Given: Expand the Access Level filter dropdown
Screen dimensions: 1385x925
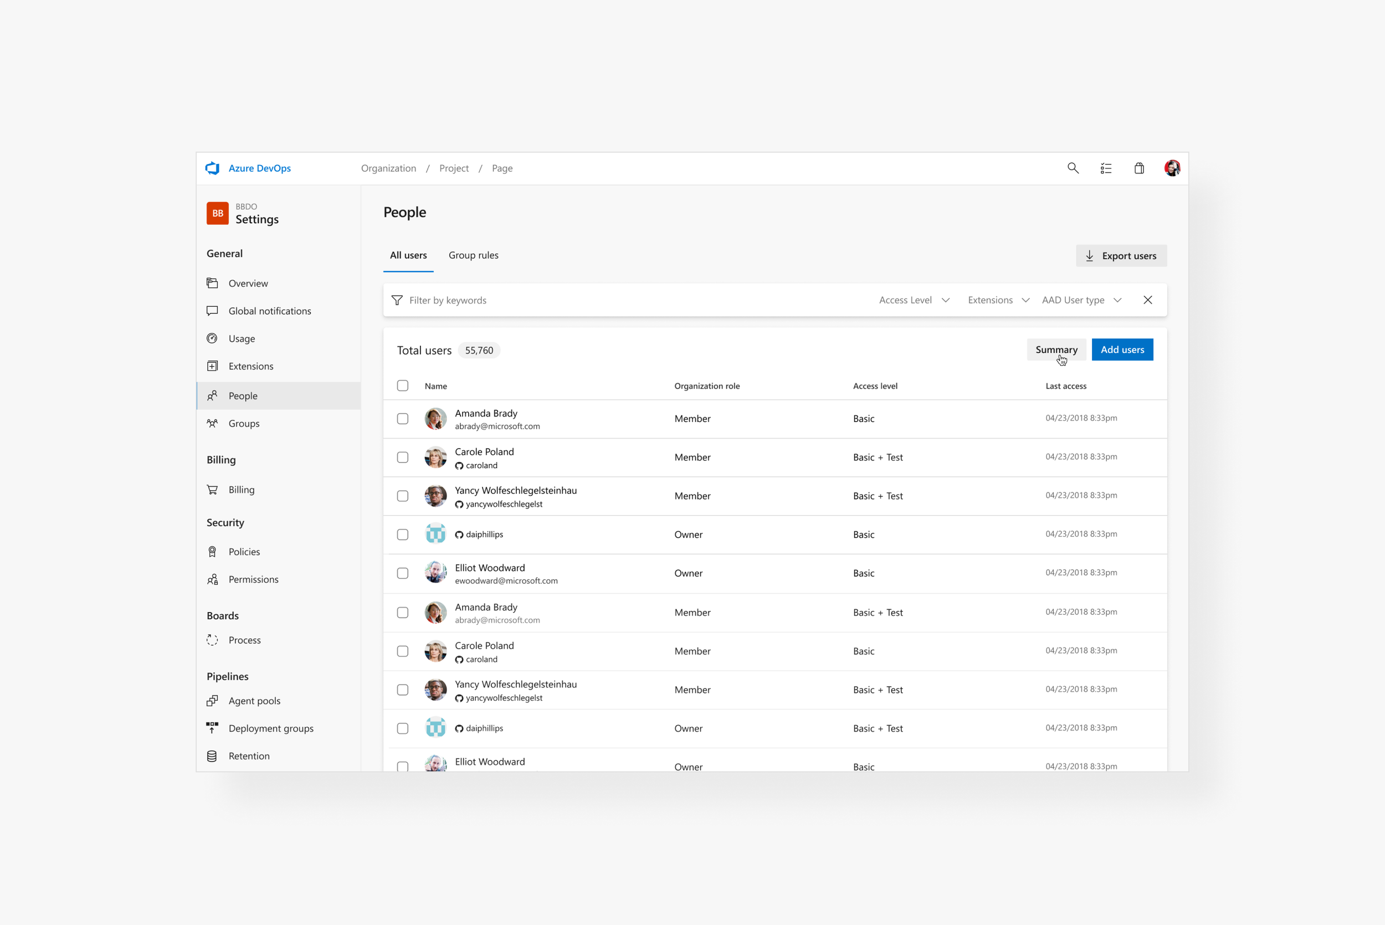Looking at the screenshot, I should (x=914, y=300).
